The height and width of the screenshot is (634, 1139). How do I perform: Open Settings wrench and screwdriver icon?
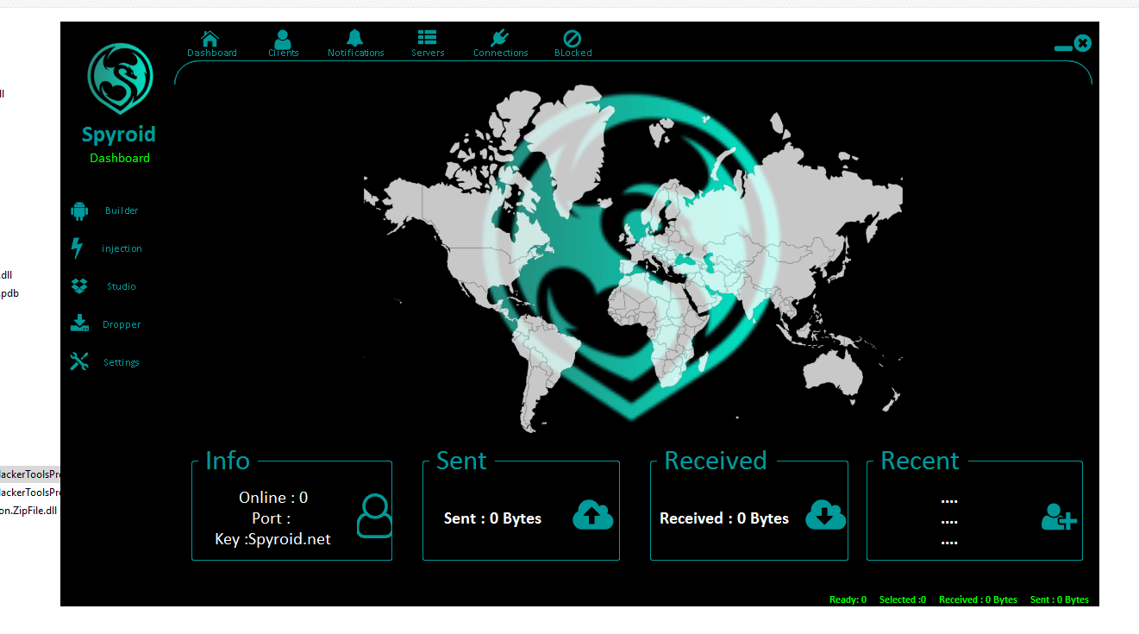pyautogui.click(x=79, y=362)
